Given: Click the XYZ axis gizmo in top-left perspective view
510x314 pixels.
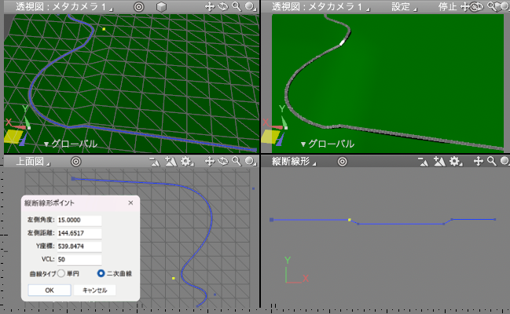Looking at the screenshot, I should [x=17, y=126].
